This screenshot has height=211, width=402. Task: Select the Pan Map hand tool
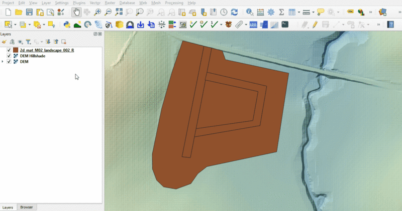coord(76,12)
